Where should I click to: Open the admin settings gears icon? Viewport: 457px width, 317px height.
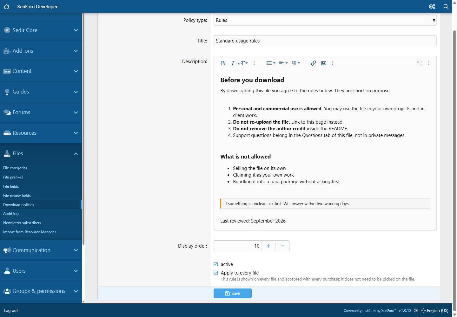(x=432, y=6)
